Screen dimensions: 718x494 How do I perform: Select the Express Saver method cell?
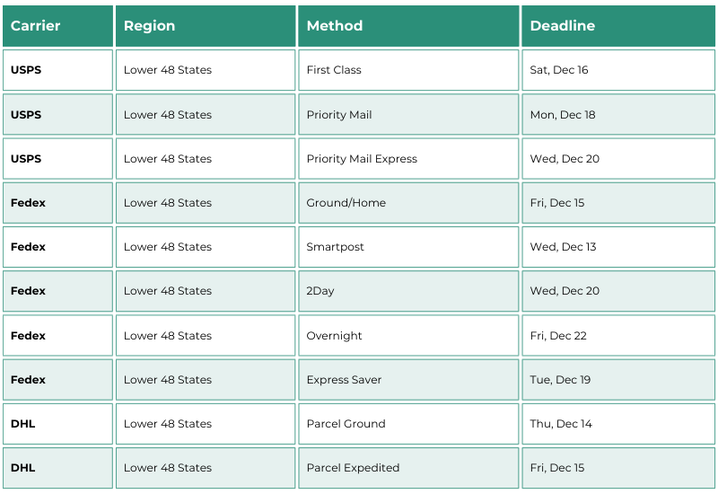click(x=408, y=380)
